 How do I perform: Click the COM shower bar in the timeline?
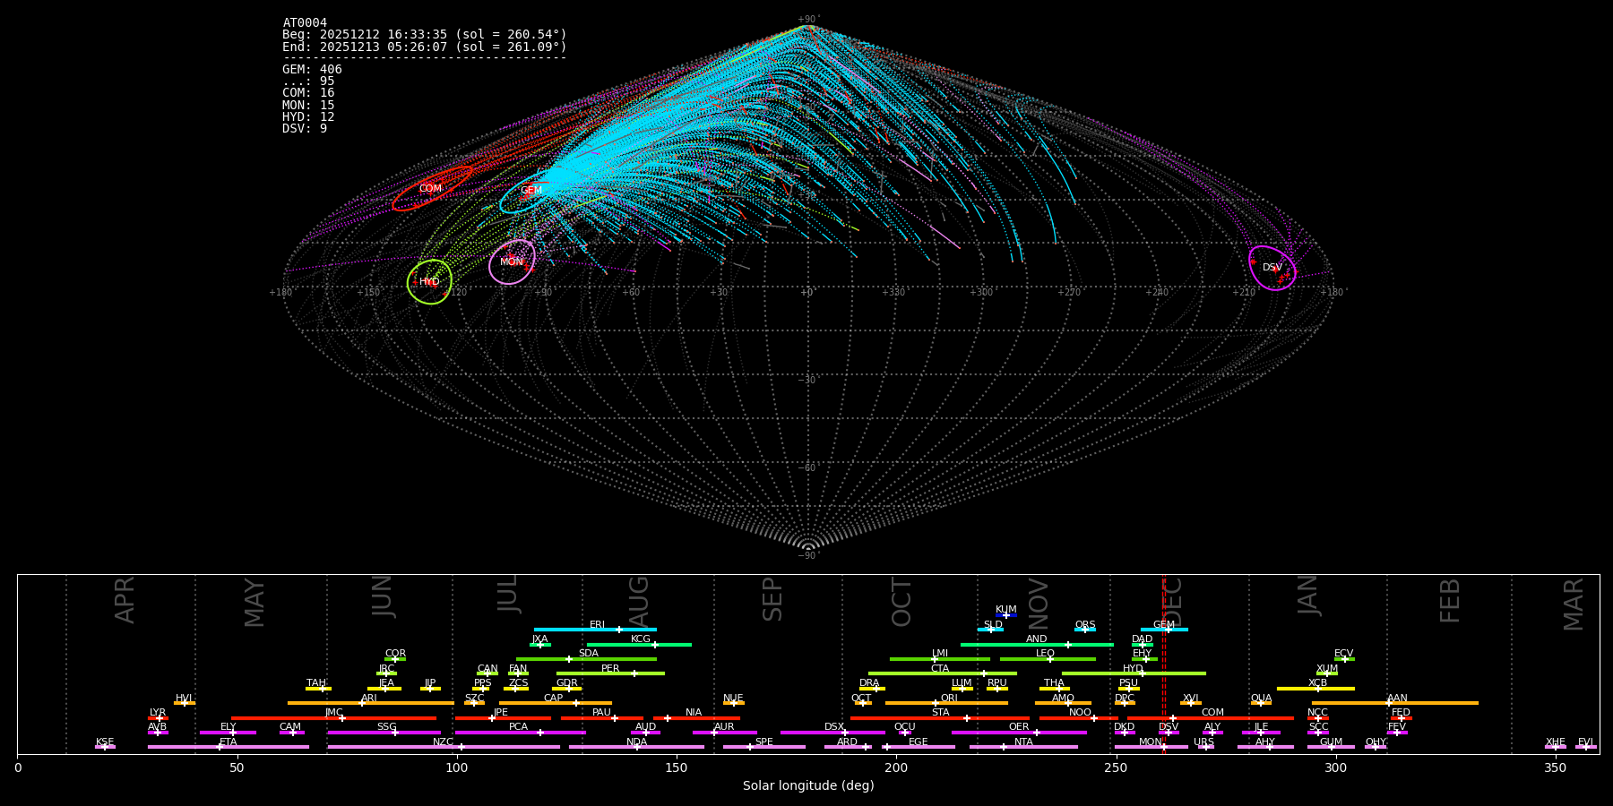[1211, 717]
